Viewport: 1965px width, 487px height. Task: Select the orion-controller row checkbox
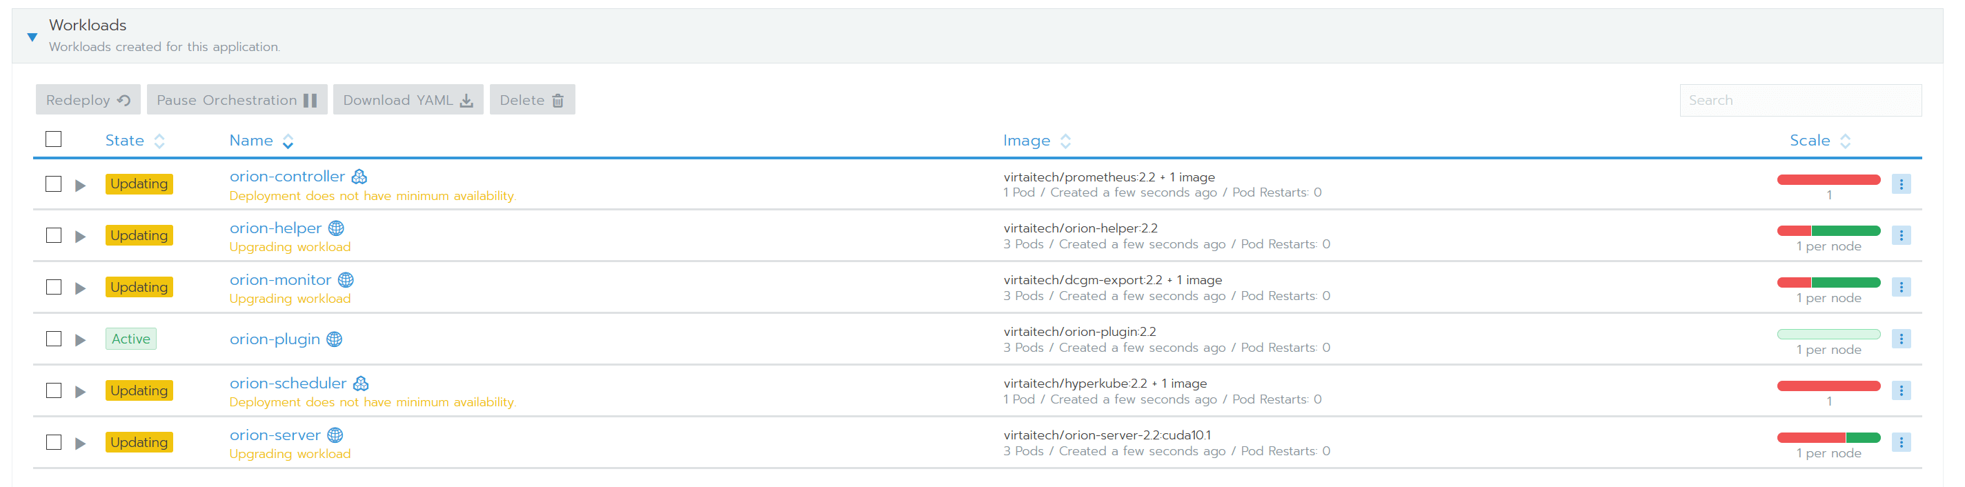[x=53, y=183]
